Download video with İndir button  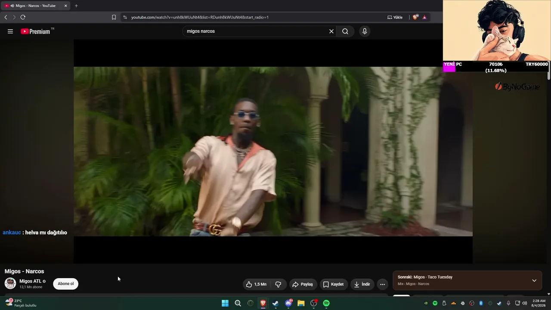362,284
